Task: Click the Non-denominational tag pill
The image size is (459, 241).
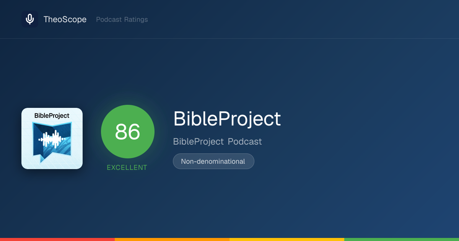Action: pos(213,161)
